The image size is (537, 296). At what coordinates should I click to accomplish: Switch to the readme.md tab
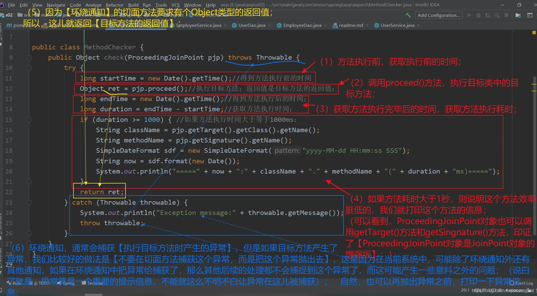[x=351, y=25]
